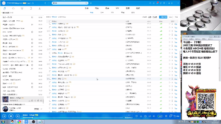The image size is (221, 124).
Task: Open comments bubble icon in player bar
Action: tap(170, 116)
